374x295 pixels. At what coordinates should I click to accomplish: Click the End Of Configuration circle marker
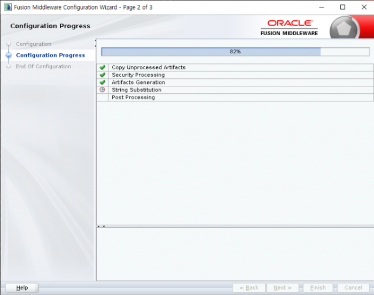[9, 67]
